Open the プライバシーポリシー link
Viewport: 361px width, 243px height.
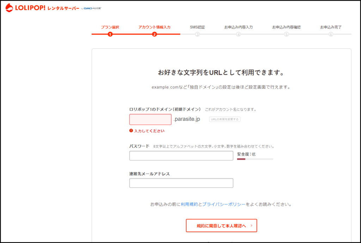coord(224,204)
